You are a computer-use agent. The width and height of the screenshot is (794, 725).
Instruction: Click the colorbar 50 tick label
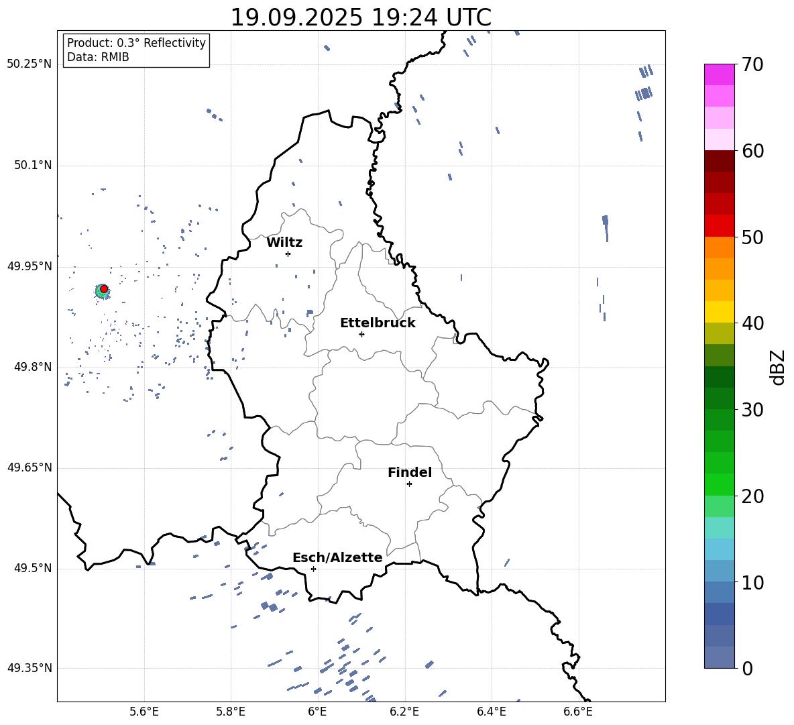[752, 237]
